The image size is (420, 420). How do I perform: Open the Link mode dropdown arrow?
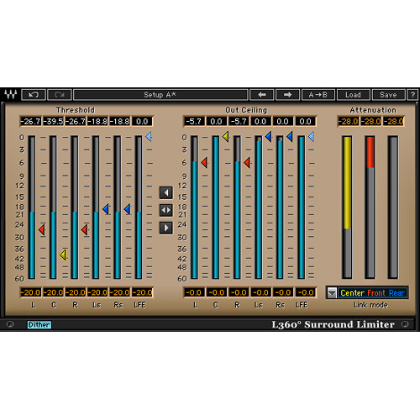(x=332, y=293)
